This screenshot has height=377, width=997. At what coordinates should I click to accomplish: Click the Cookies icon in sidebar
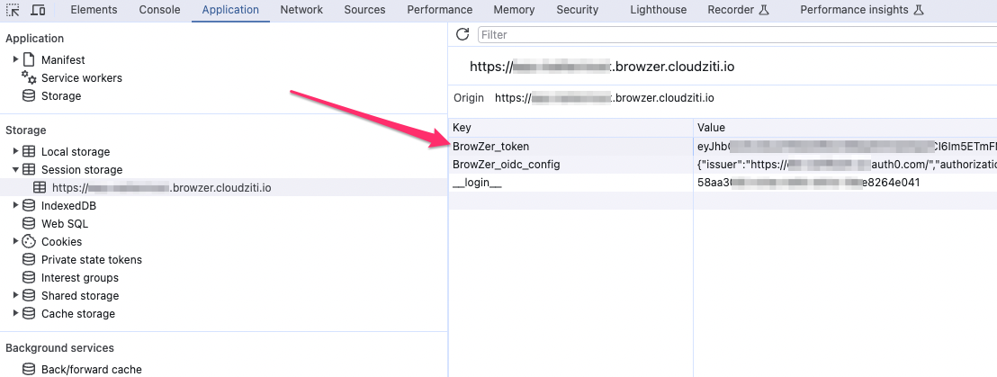(x=29, y=242)
